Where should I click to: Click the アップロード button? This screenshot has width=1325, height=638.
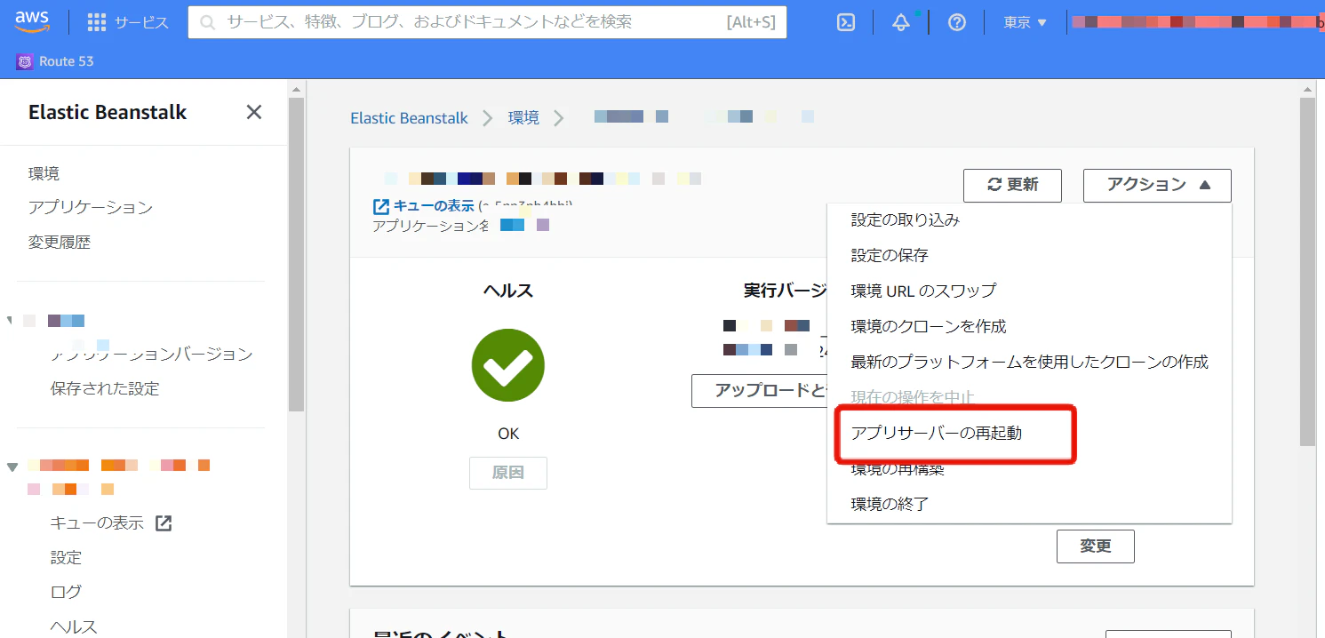click(760, 391)
